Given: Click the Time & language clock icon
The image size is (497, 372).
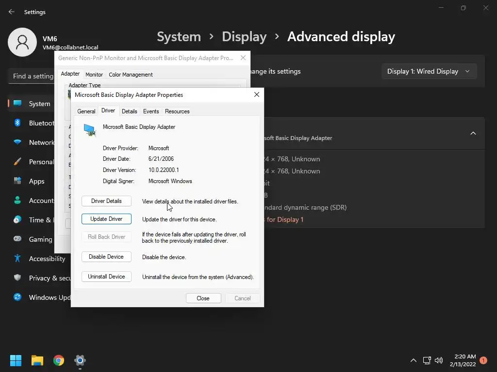Looking at the screenshot, I should click(17, 219).
